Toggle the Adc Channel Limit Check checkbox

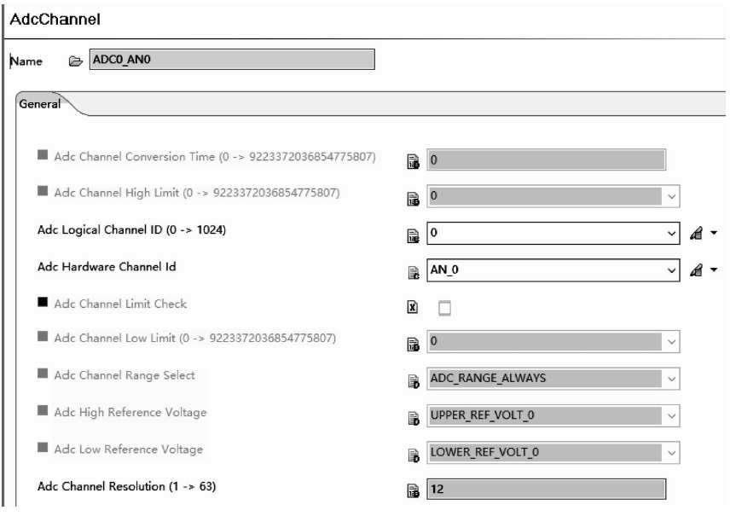point(444,308)
